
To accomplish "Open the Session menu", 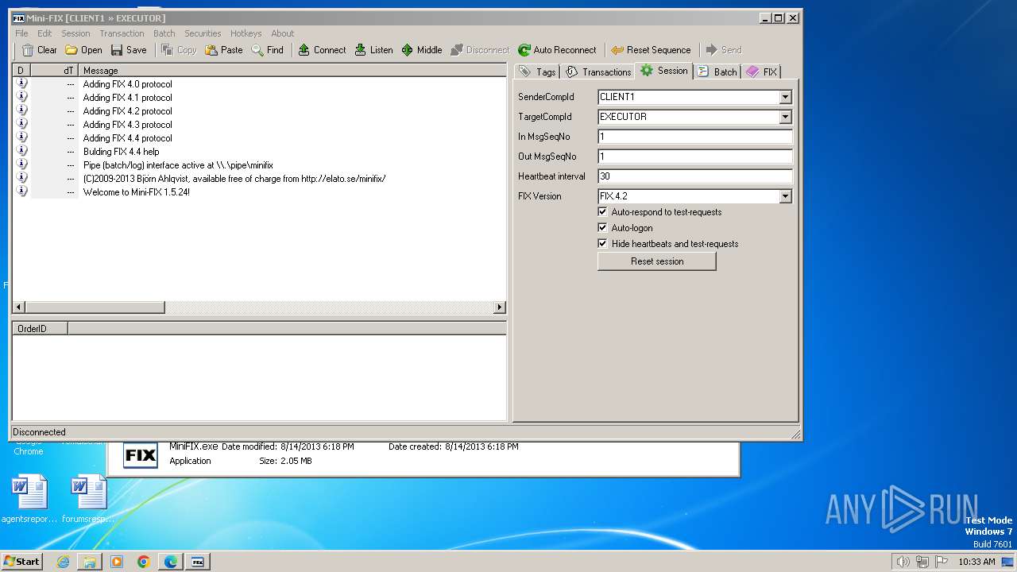I will (x=75, y=33).
